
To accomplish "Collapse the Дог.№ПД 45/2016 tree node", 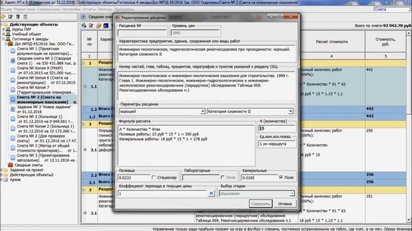I will click(x=6, y=44).
